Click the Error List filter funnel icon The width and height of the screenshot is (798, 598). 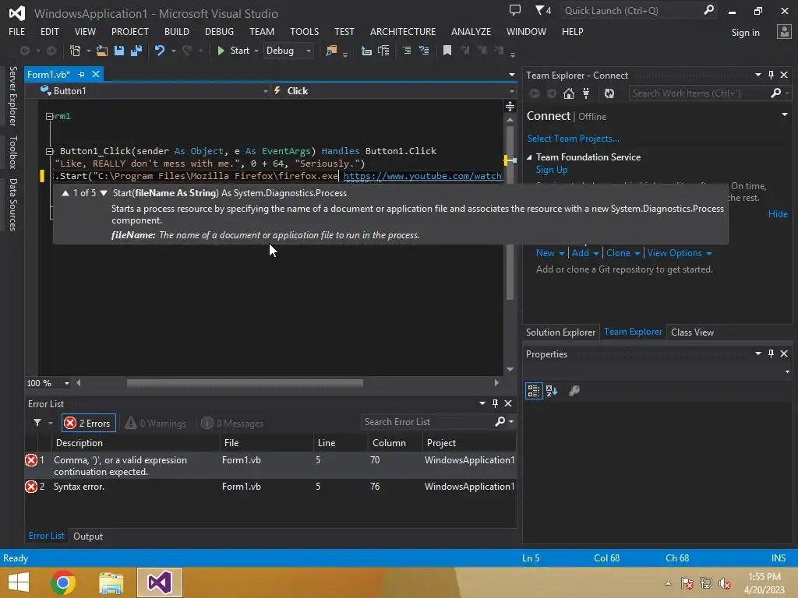pos(37,423)
